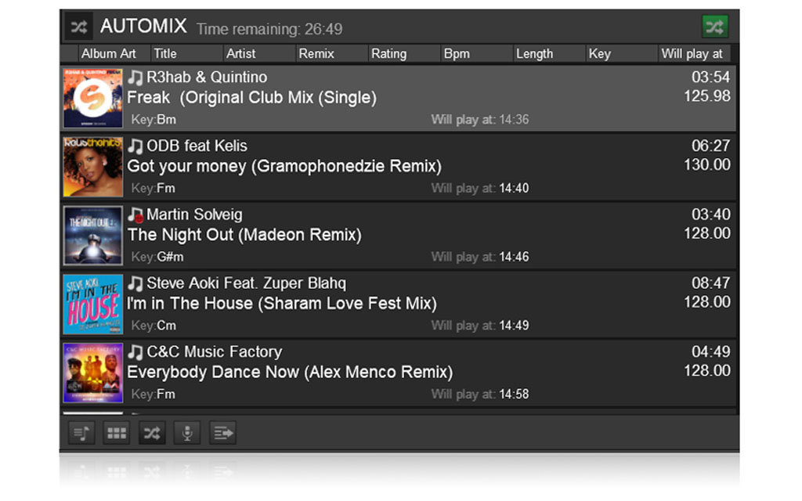This screenshot has width=802, height=501.
Task: Click the 08:47 track length
Action: (x=711, y=283)
